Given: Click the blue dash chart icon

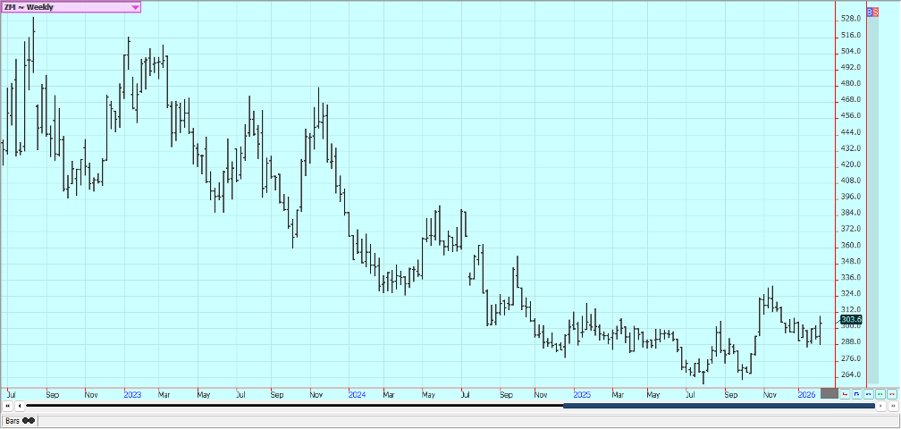Looking at the screenshot, I should coord(868,393).
